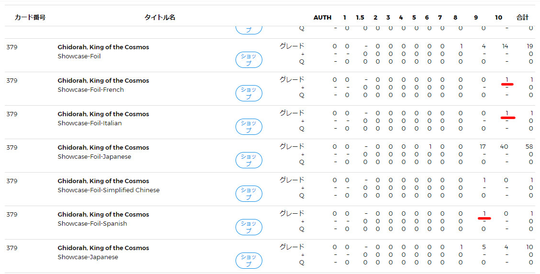Click the 合計 column header
540x274 pixels.
point(522,18)
